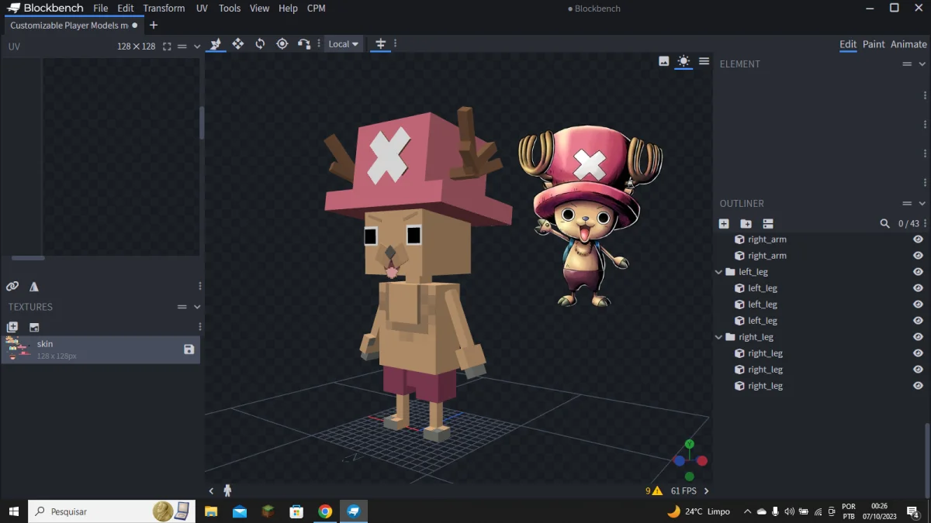Save the skin texture
Screen dimensions: 931x523
point(189,349)
